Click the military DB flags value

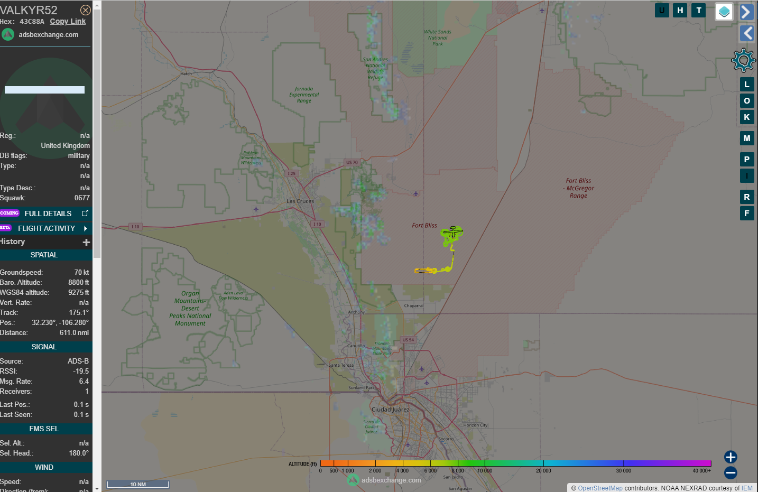(79, 156)
